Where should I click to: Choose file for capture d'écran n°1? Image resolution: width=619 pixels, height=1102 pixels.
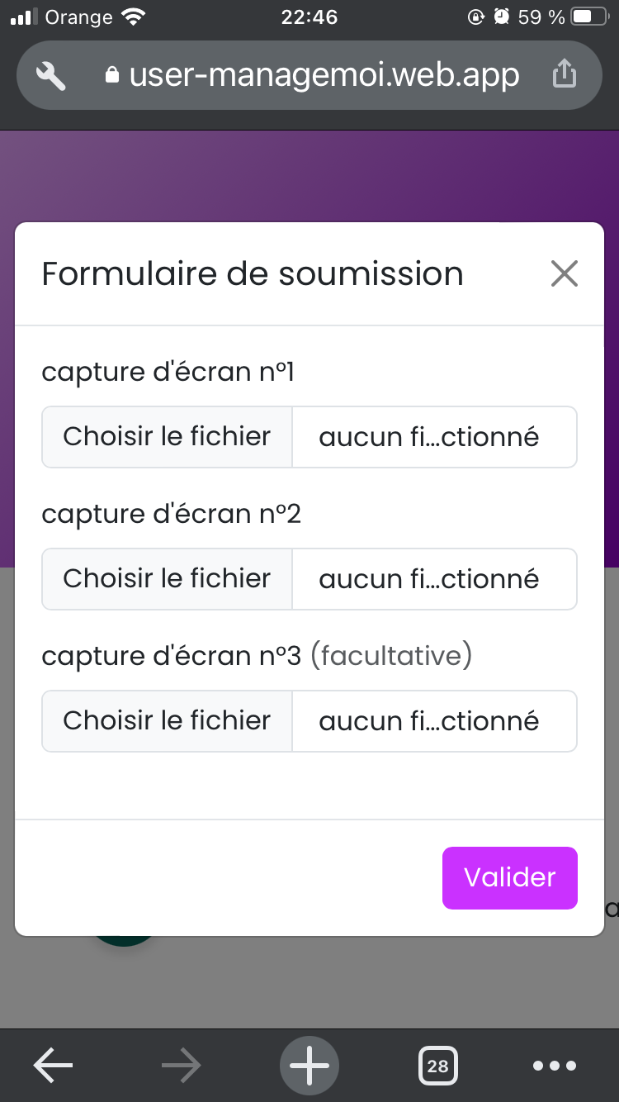[x=168, y=437]
